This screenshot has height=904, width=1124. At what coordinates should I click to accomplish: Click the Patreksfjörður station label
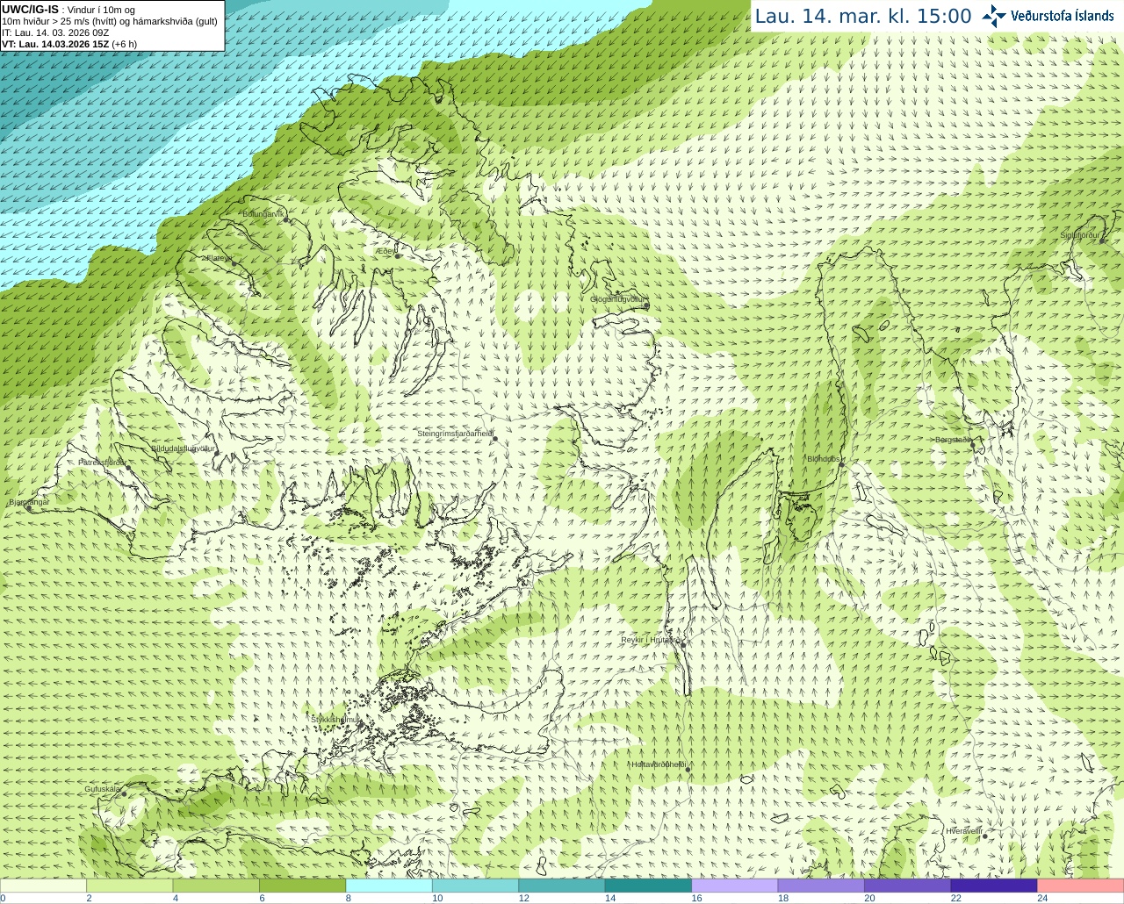click(x=102, y=462)
